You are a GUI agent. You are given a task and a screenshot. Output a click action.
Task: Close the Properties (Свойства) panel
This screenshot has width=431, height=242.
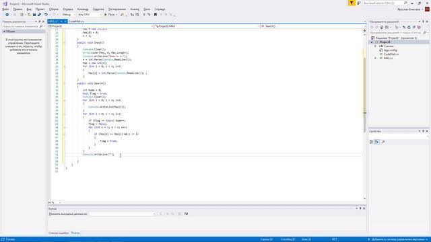(427, 131)
